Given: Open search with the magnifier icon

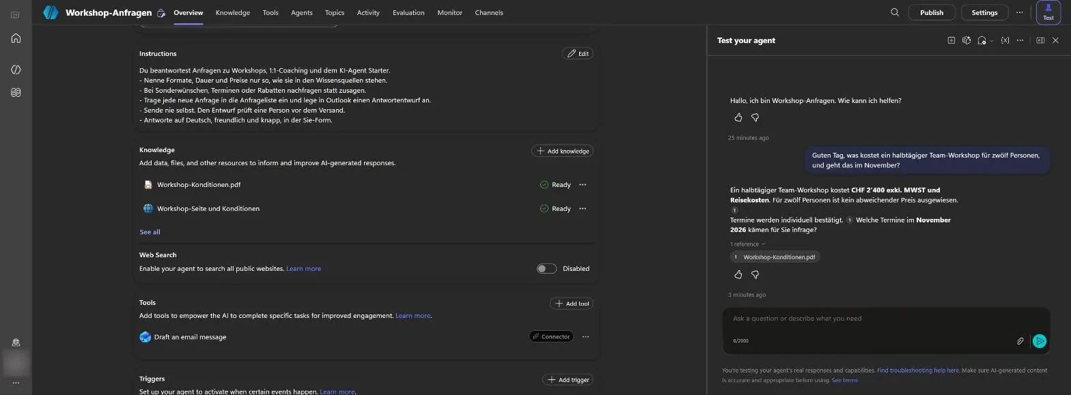Looking at the screenshot, I should pos(895,12).
